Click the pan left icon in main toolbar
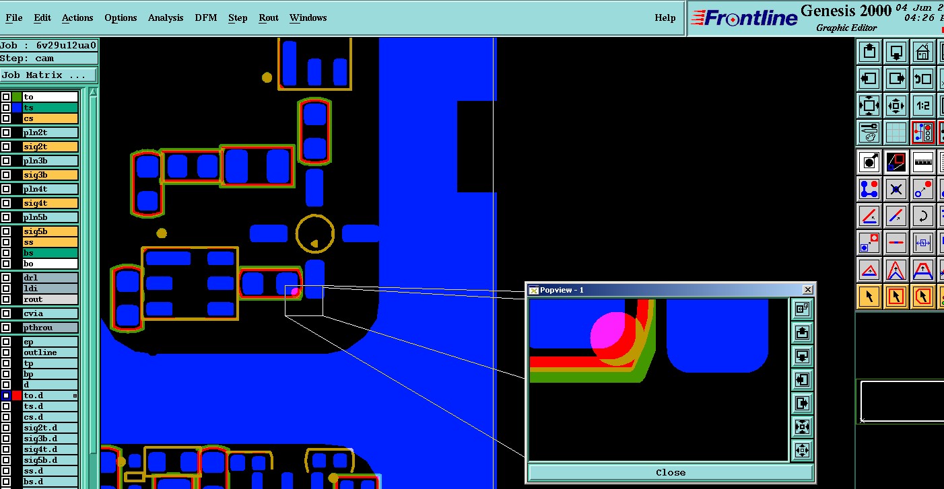 tap(869, 79)
